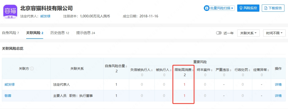The image size is (288, 109).
Task: Open 详情 for the 熊发禄 row
Action: pos(278,84)
